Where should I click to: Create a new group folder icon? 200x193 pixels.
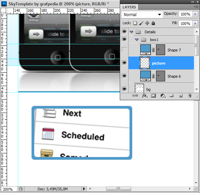coord(171,95)
